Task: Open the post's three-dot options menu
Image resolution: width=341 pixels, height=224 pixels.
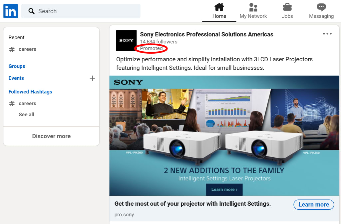Action: pyautogui.click(x=327, y=34)
